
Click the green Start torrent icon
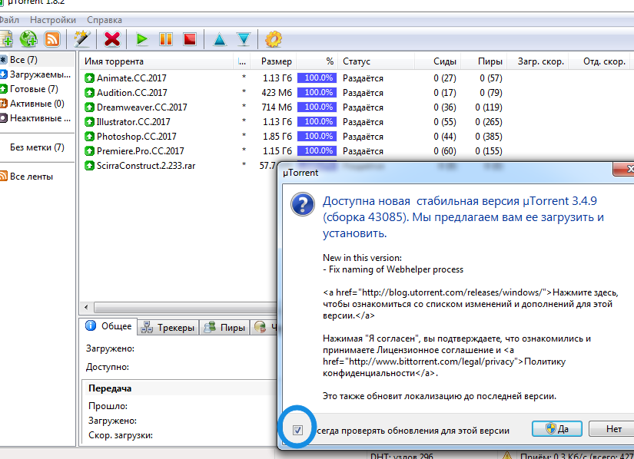point(142,39)
